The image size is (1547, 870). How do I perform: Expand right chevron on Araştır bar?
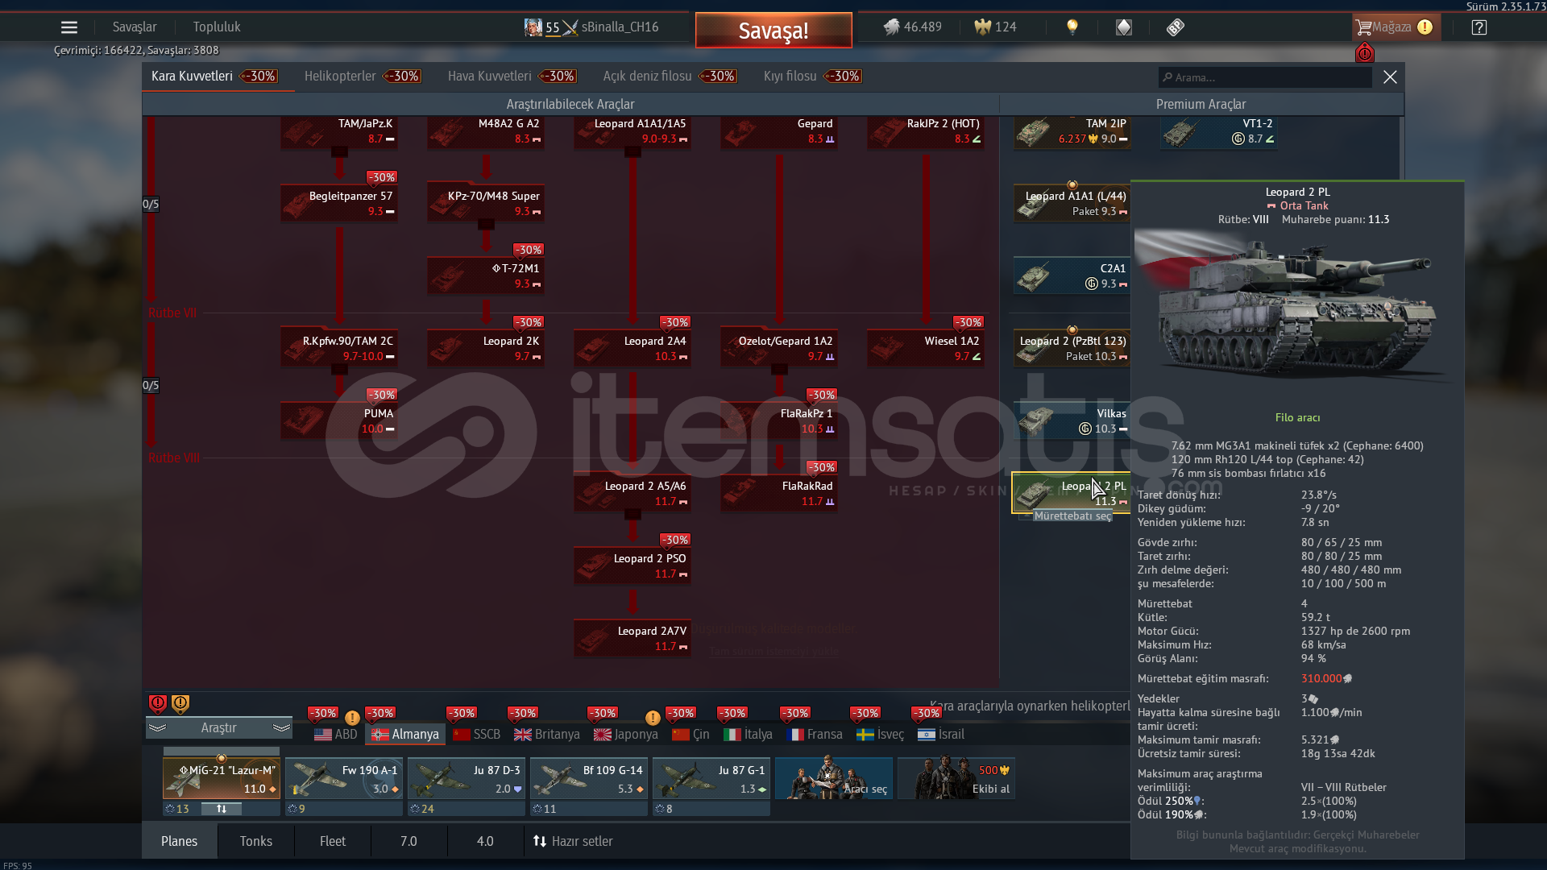click(x=281, y=728)
